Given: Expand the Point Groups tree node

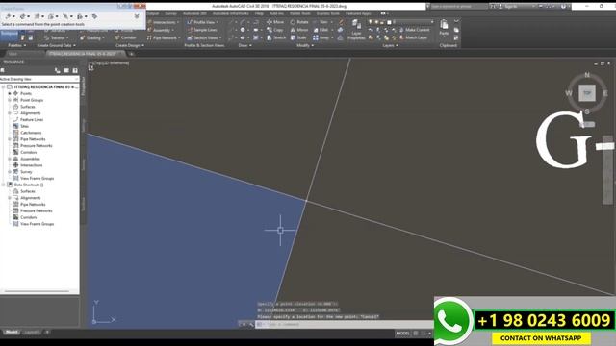Looking at the screenshot, I should [x=10, y=100].
